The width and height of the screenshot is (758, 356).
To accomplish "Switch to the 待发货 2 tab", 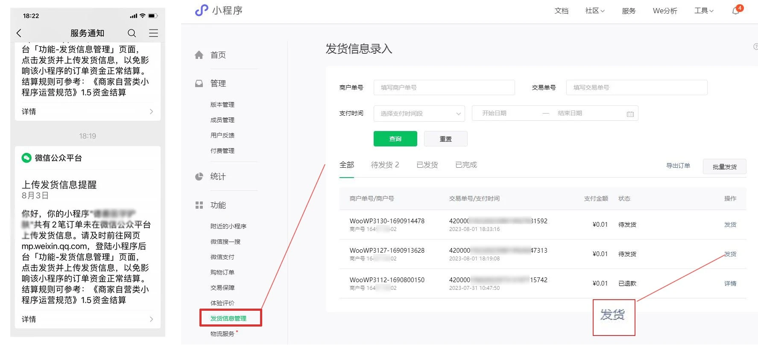I will (x=385, y=165).
